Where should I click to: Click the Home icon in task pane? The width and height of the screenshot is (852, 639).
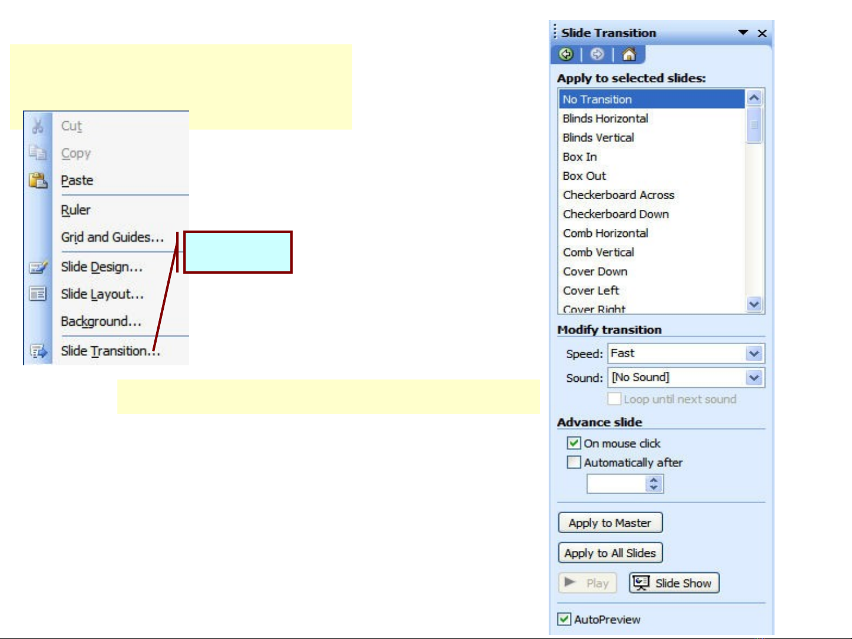point(629,55)
